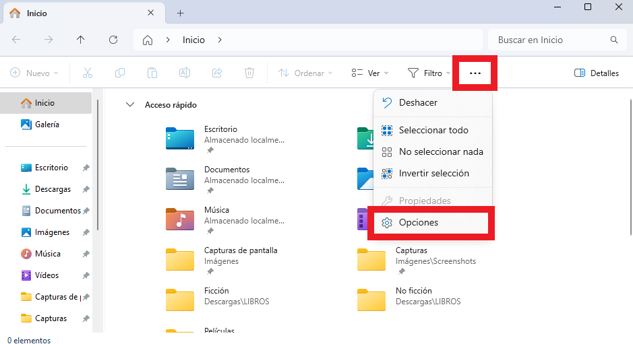Open Vídeos in the sidebar
This screenshot has width=633, height=344.
click(x=47, y=275)
